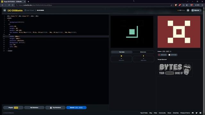Image resolution: width=205 pixels, height=115 pixels.
Task: Click the first code line with div classes
Action: click(x=23, y=16)
